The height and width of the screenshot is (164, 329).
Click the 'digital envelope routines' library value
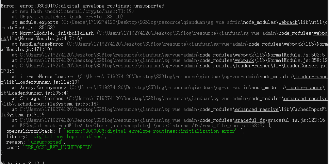pyautogui.click(x=67, y=136)
